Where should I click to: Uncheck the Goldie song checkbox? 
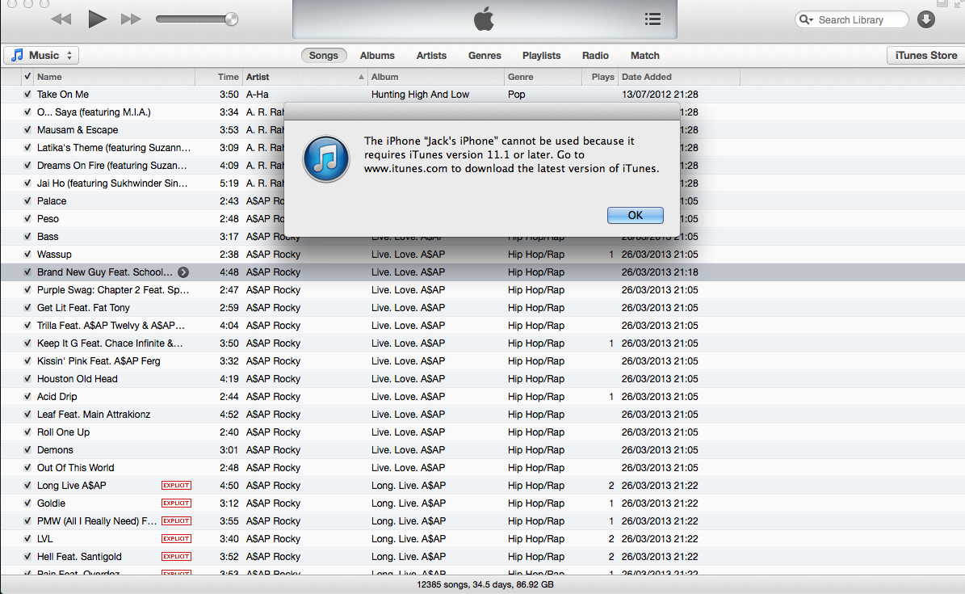coord(27,503)
